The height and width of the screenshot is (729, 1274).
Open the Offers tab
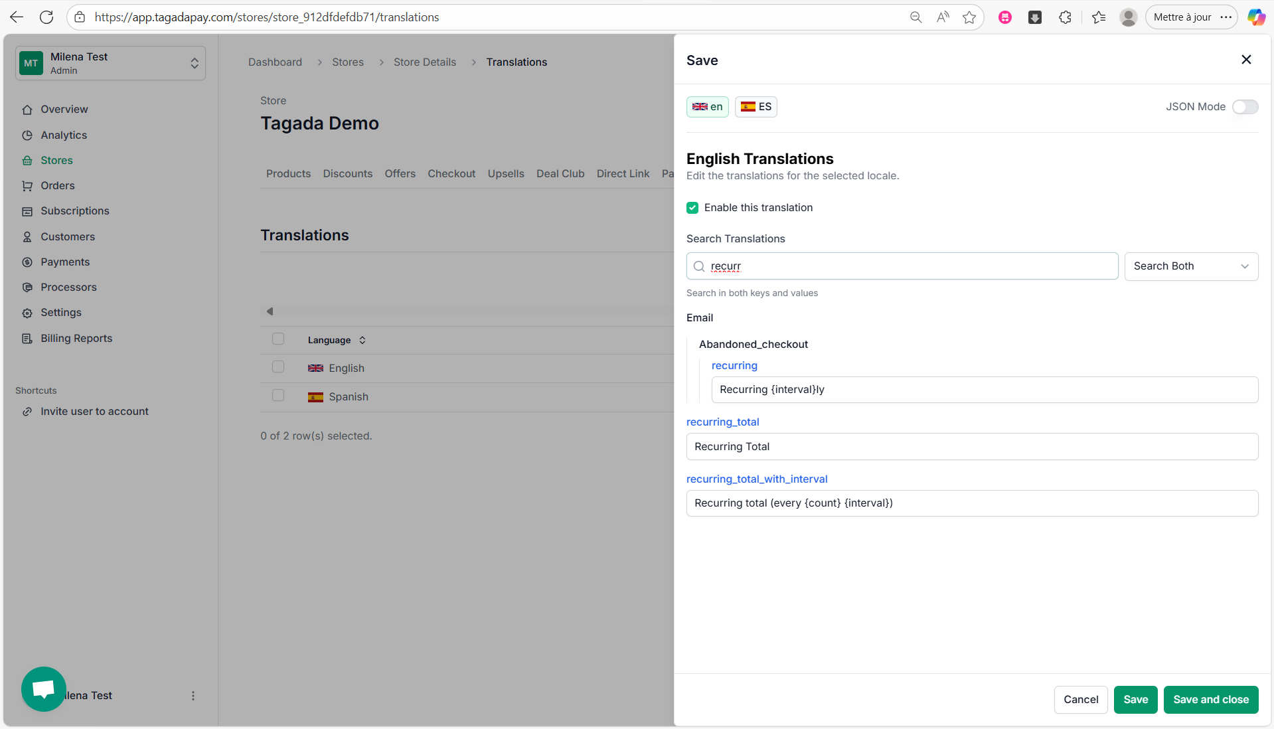pyautogui.click(x=400, y=174)
